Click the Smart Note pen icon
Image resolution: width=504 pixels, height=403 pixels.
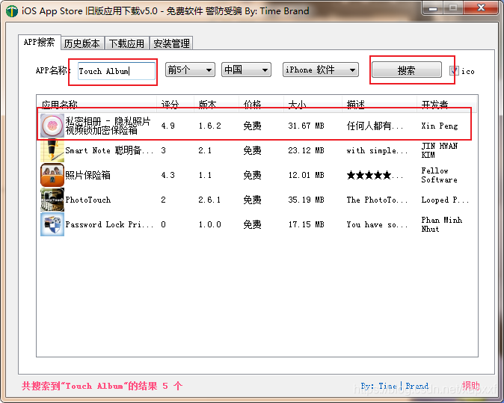[x=52, y=150]
